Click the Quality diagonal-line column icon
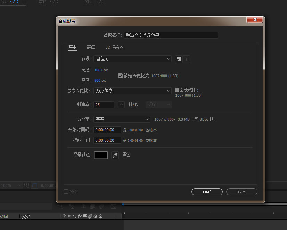 [x=74, y=216]
